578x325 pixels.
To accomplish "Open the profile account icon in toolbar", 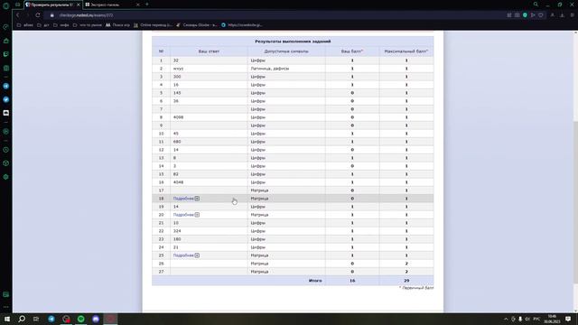I will [552, 15].
